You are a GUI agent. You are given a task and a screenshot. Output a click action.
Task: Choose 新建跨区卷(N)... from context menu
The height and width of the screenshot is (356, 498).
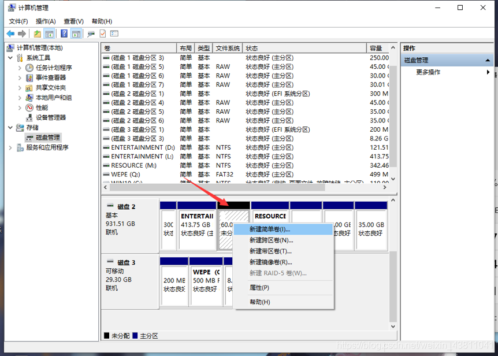click(283, 240)
